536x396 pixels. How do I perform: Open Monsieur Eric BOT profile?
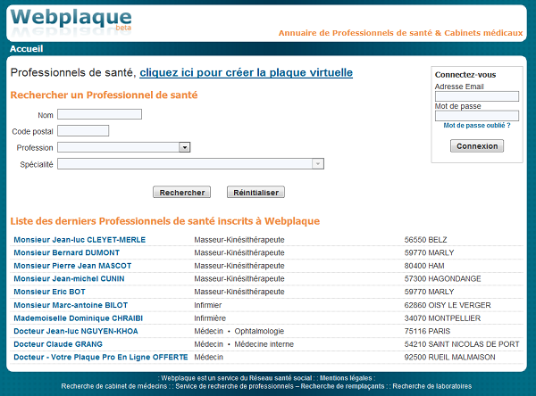pyautogui.click(x=49, y=292)
